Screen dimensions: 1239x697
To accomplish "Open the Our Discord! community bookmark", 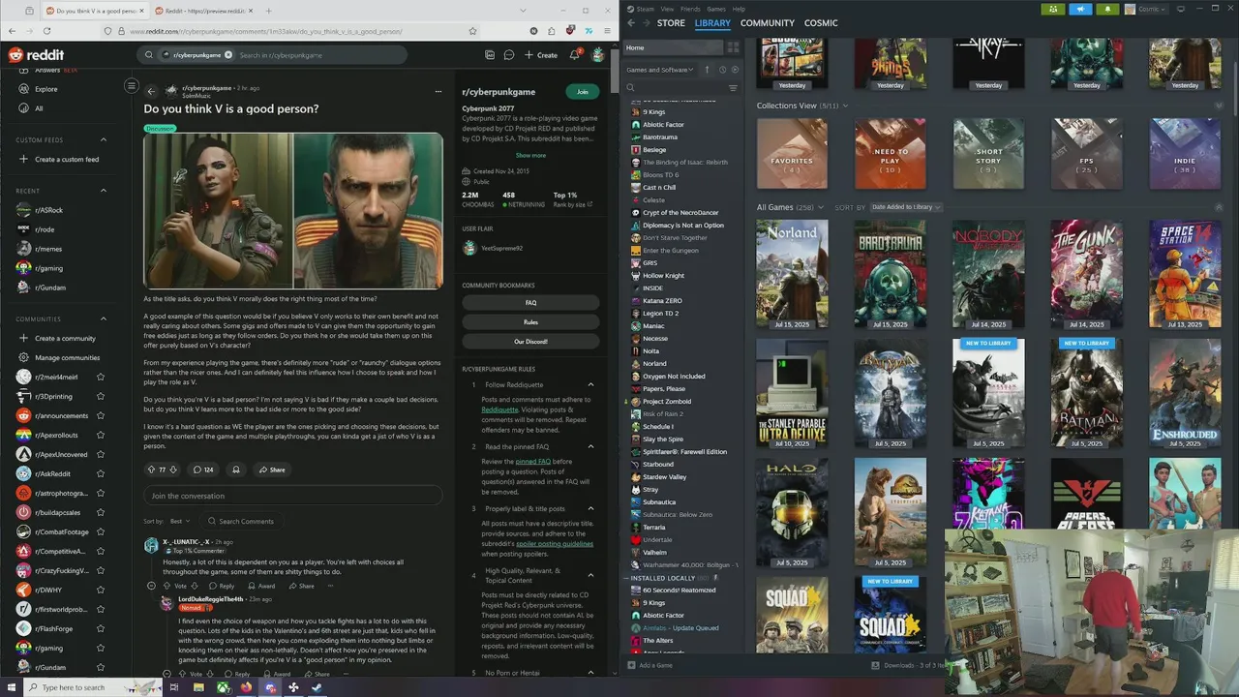I will 530,342.
